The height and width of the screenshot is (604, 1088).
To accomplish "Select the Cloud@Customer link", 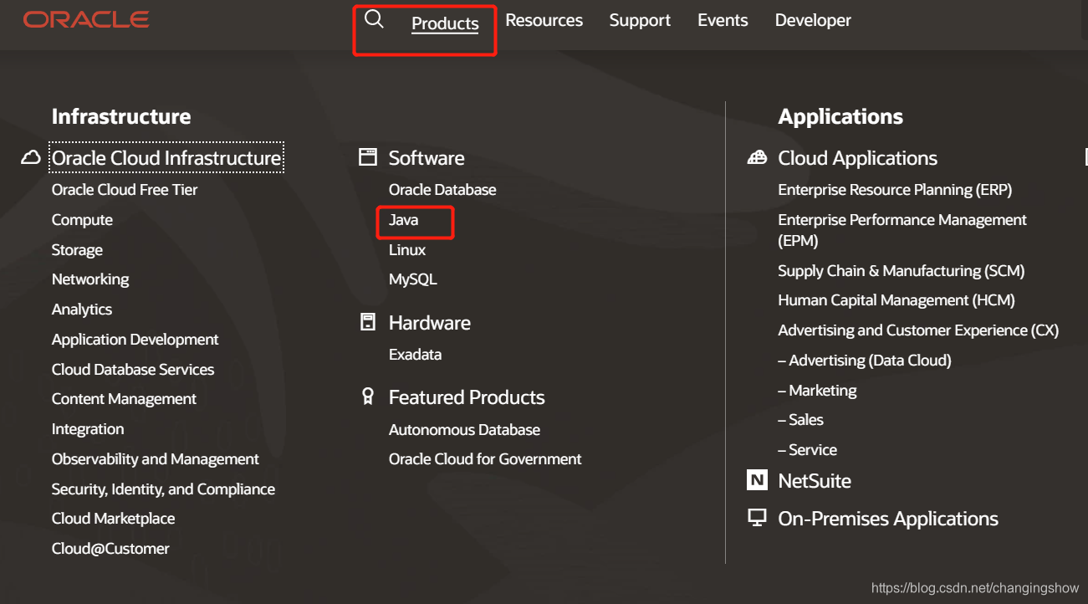I will [110, 549].
